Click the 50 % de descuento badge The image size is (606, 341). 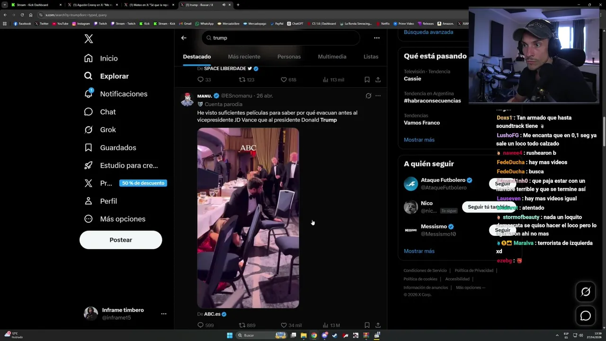[143, 183]
